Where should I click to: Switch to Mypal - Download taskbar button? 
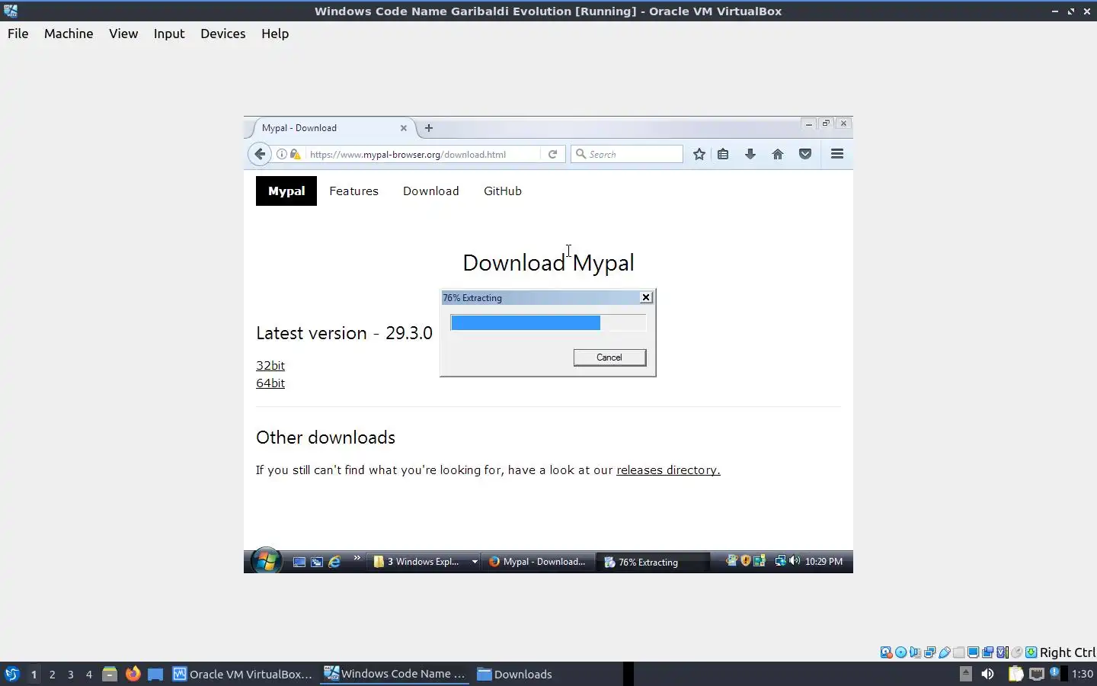pyautogui.click(x=538, y=562)
